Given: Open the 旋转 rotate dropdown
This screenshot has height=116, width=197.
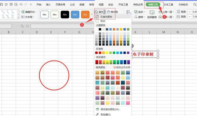Looking at the screenshot, I should 139,17.
